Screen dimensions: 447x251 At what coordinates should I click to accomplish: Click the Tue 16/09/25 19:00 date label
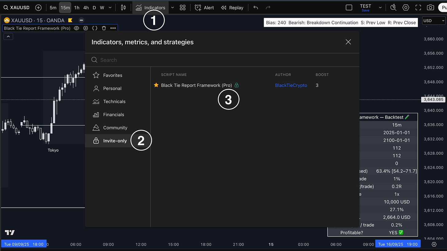(x=398, y=244)
